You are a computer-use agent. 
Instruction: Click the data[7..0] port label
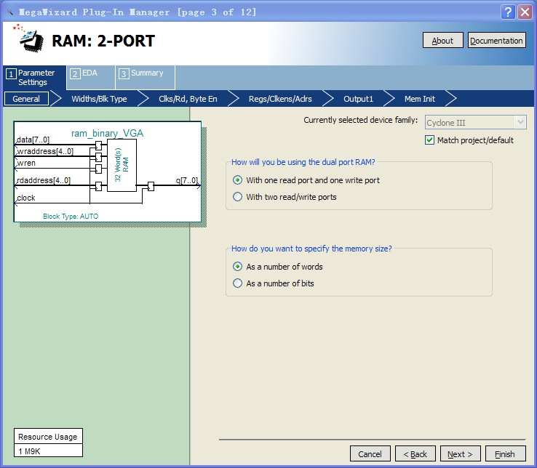[33, 140]
